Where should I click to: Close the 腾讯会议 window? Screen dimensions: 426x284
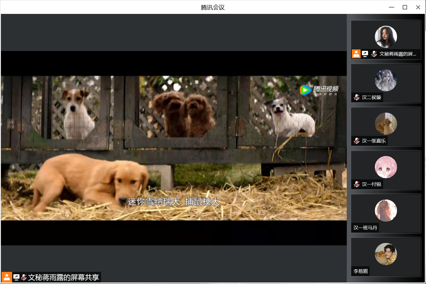click(418, 7)
